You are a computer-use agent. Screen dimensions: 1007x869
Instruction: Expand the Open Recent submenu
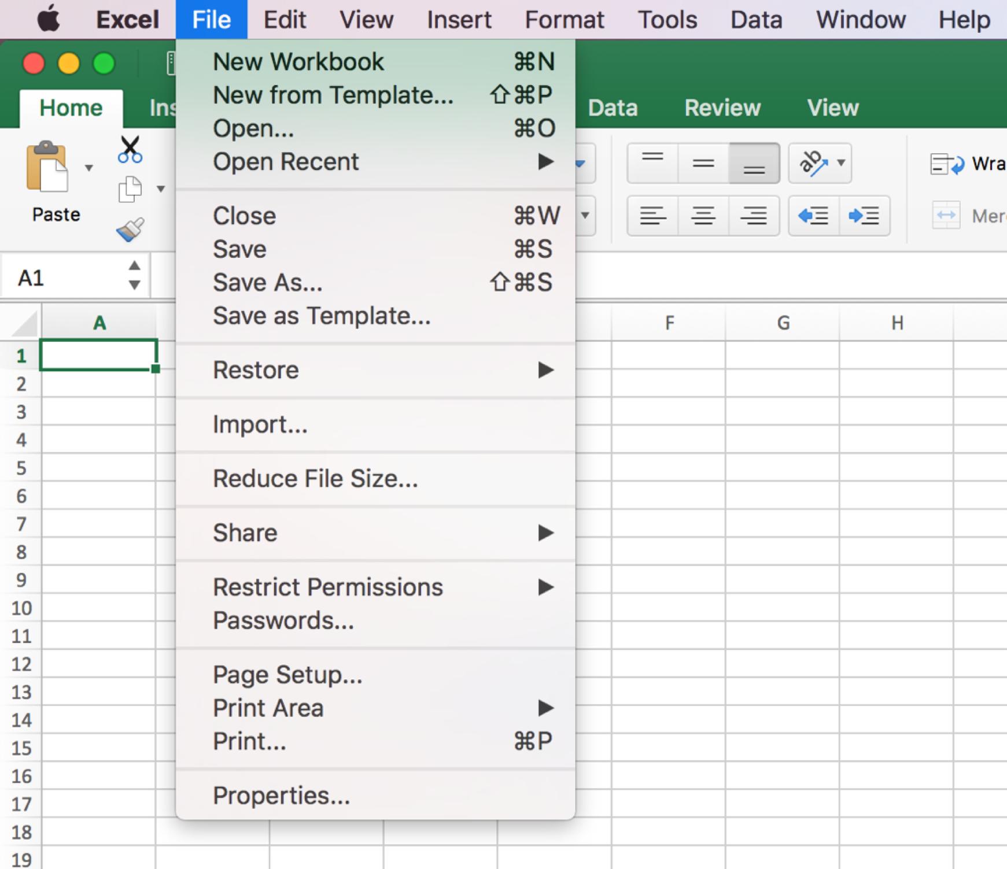375,161
